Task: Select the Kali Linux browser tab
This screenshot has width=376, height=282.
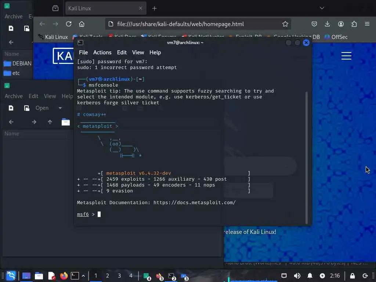Action: click(x=106, y=8)
